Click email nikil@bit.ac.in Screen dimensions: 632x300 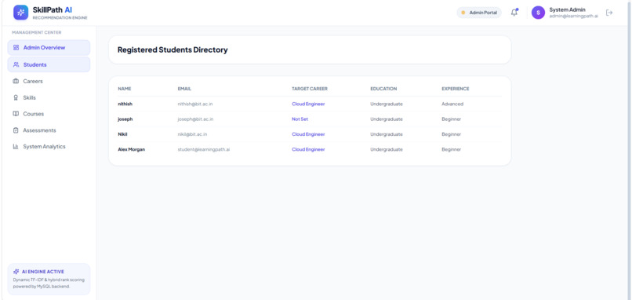[193, 134]
